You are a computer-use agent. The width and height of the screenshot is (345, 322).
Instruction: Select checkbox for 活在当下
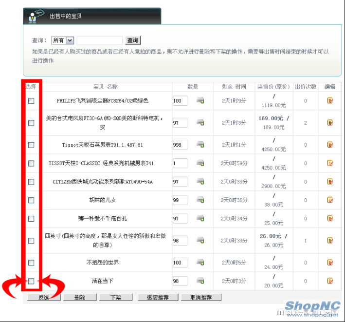[x=31, y=281]
